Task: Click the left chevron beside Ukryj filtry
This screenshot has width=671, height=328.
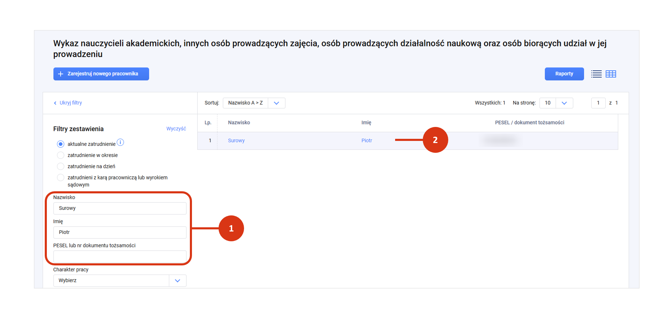Action: (x=55, y=103)
